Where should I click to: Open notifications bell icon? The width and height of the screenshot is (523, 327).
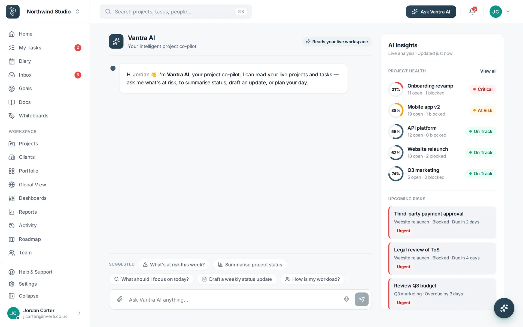click(472, 11)
